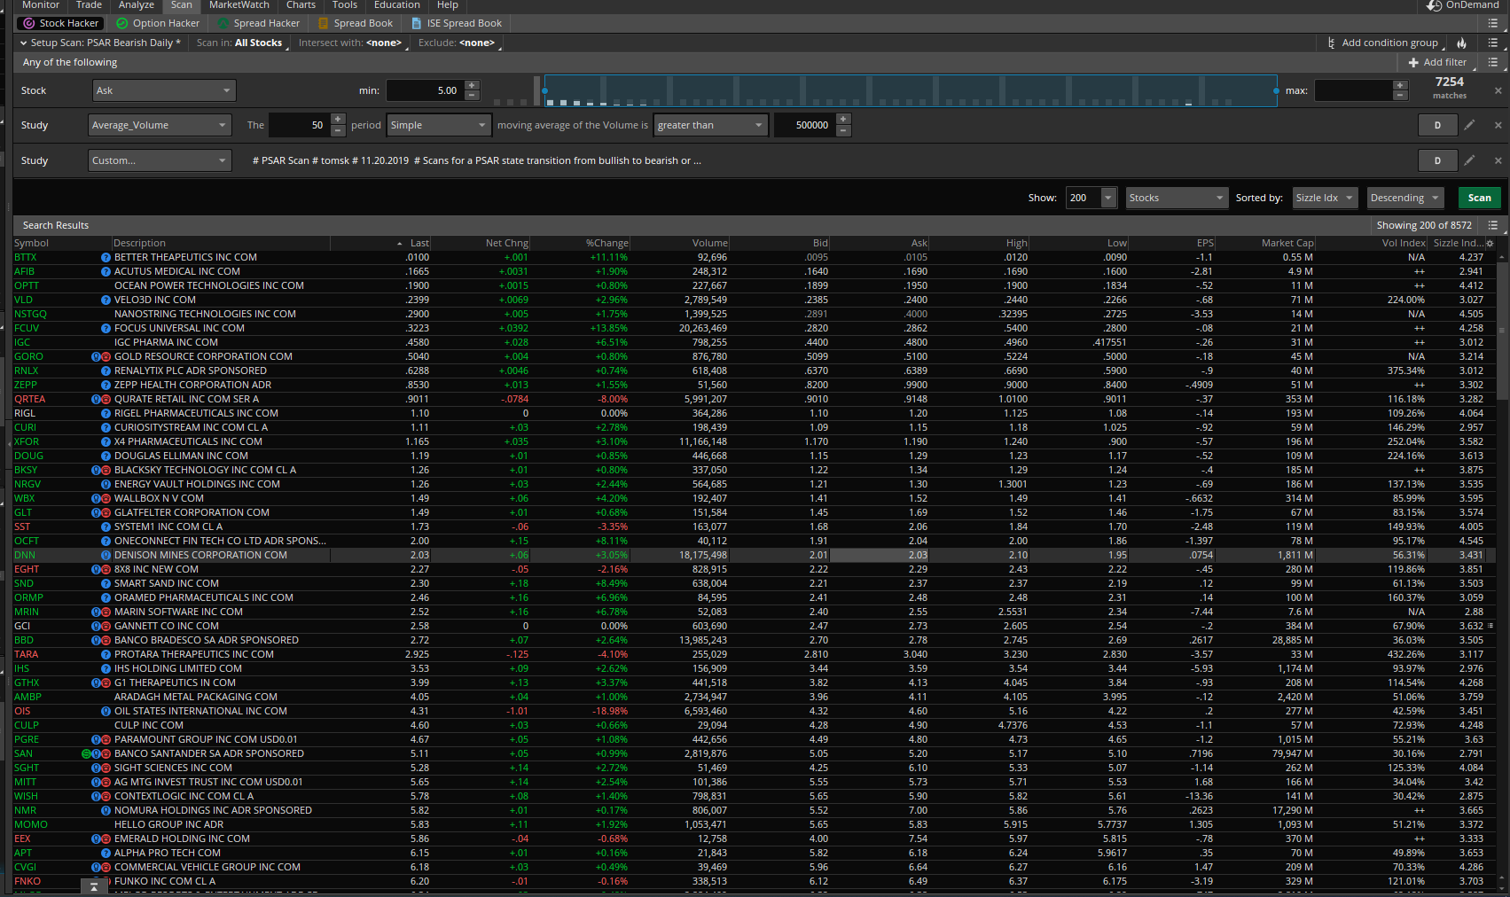Click the info icon beside VELO3D INC
Viewport: 1510px width, 897px height.
coord(106,300)
